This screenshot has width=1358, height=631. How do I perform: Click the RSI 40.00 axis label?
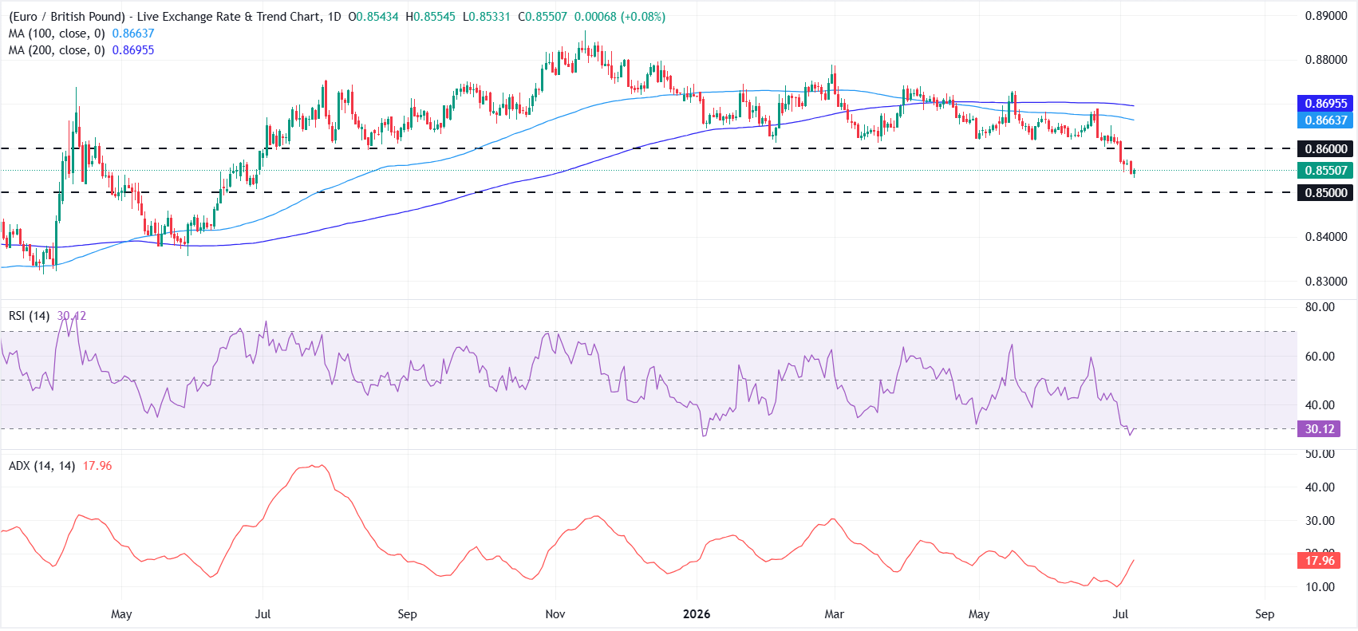pyautogui.click(x=1320, y=405)
